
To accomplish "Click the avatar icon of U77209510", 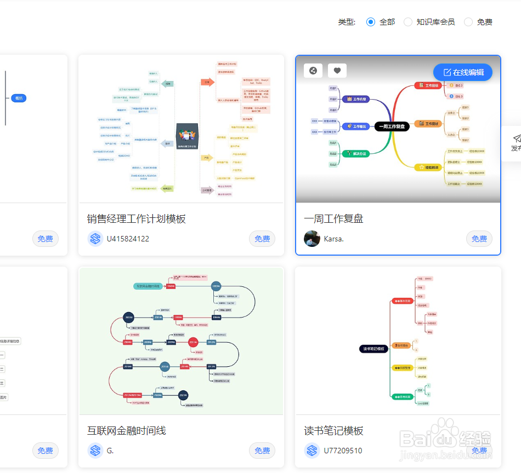I will click(x=312, y=451).
